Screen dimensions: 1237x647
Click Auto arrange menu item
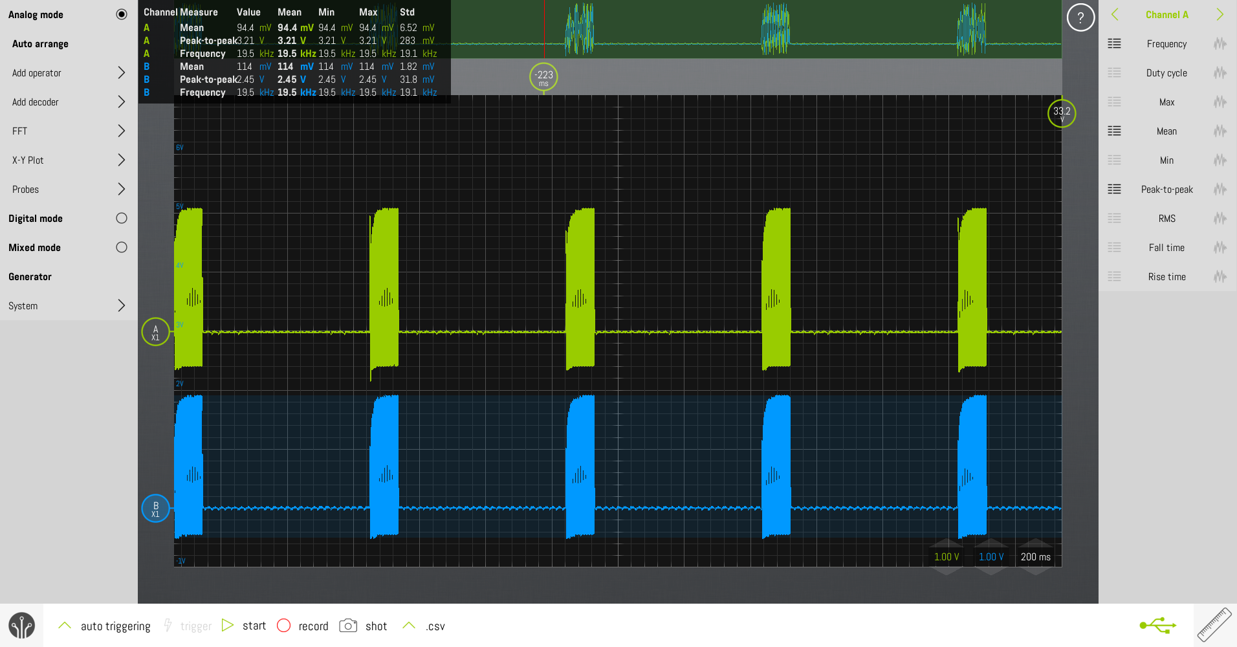tap(40, 44)
